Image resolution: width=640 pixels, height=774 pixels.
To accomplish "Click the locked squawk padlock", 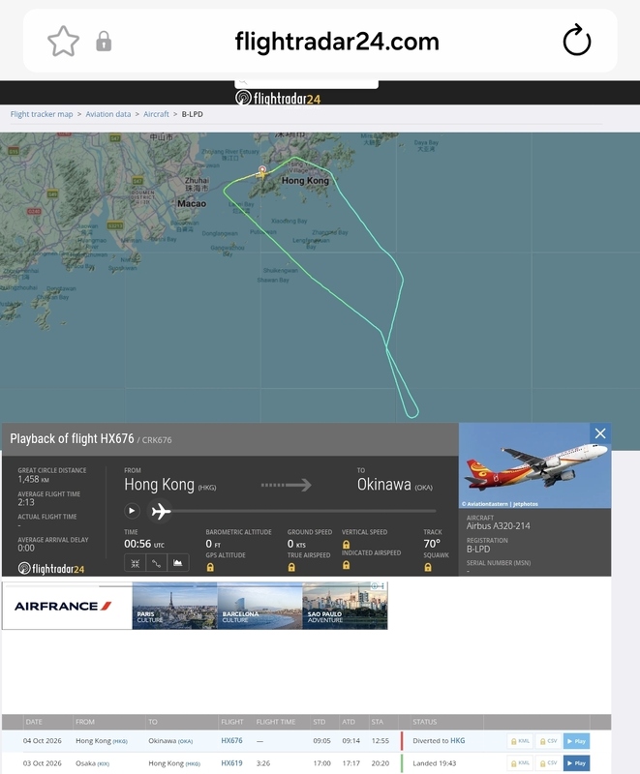I will (428, 568).
